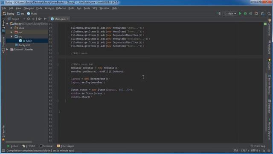
Task: Open the TODO tool window
Action: [29, 146]
